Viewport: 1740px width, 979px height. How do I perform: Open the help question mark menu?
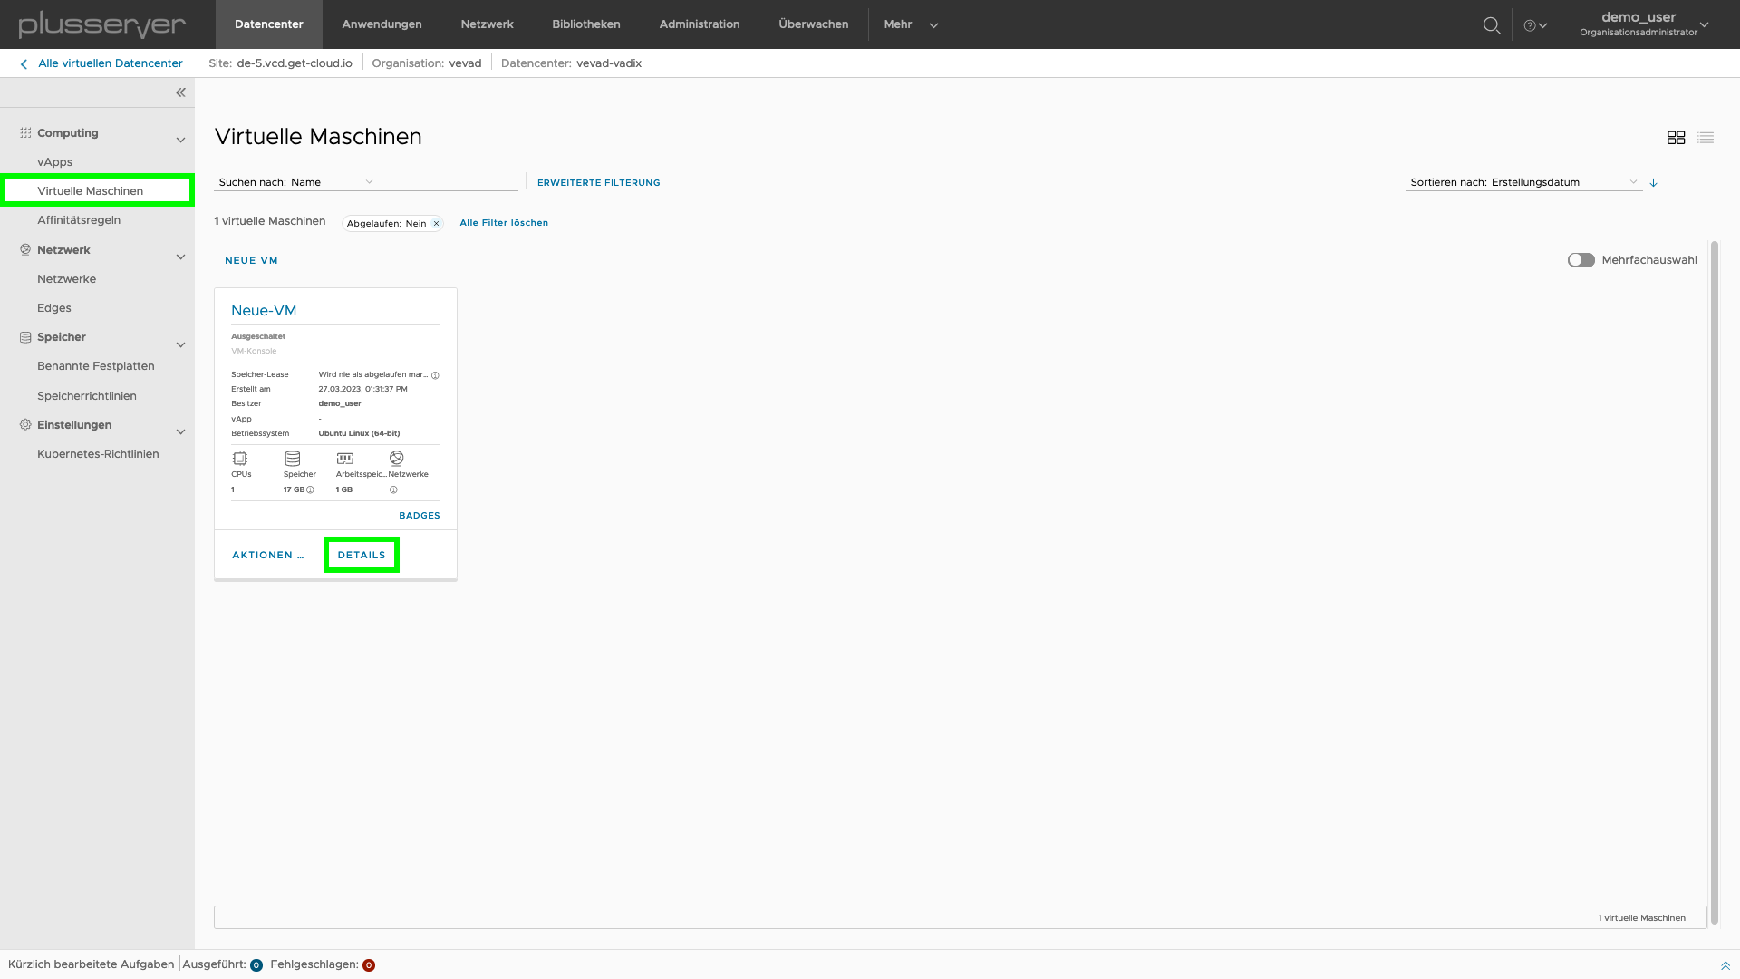[1535, 25]
